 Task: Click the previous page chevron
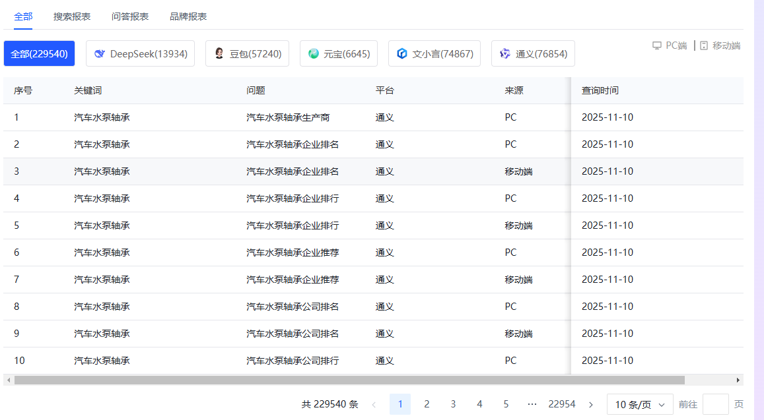coord(374,404)
